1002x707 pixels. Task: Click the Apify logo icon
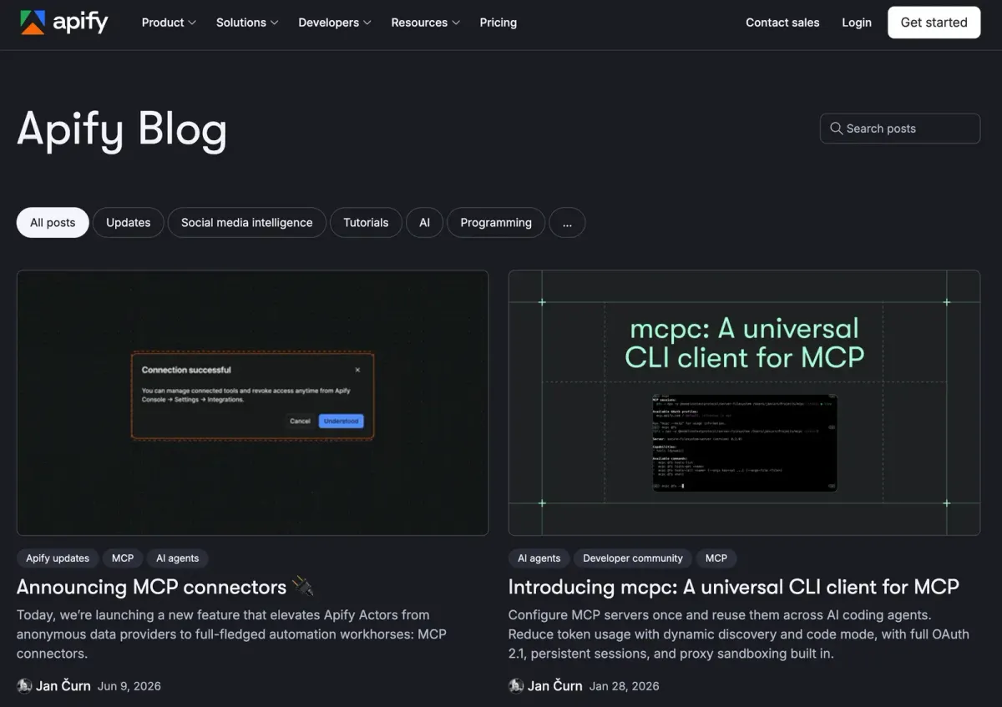point(33,23)
